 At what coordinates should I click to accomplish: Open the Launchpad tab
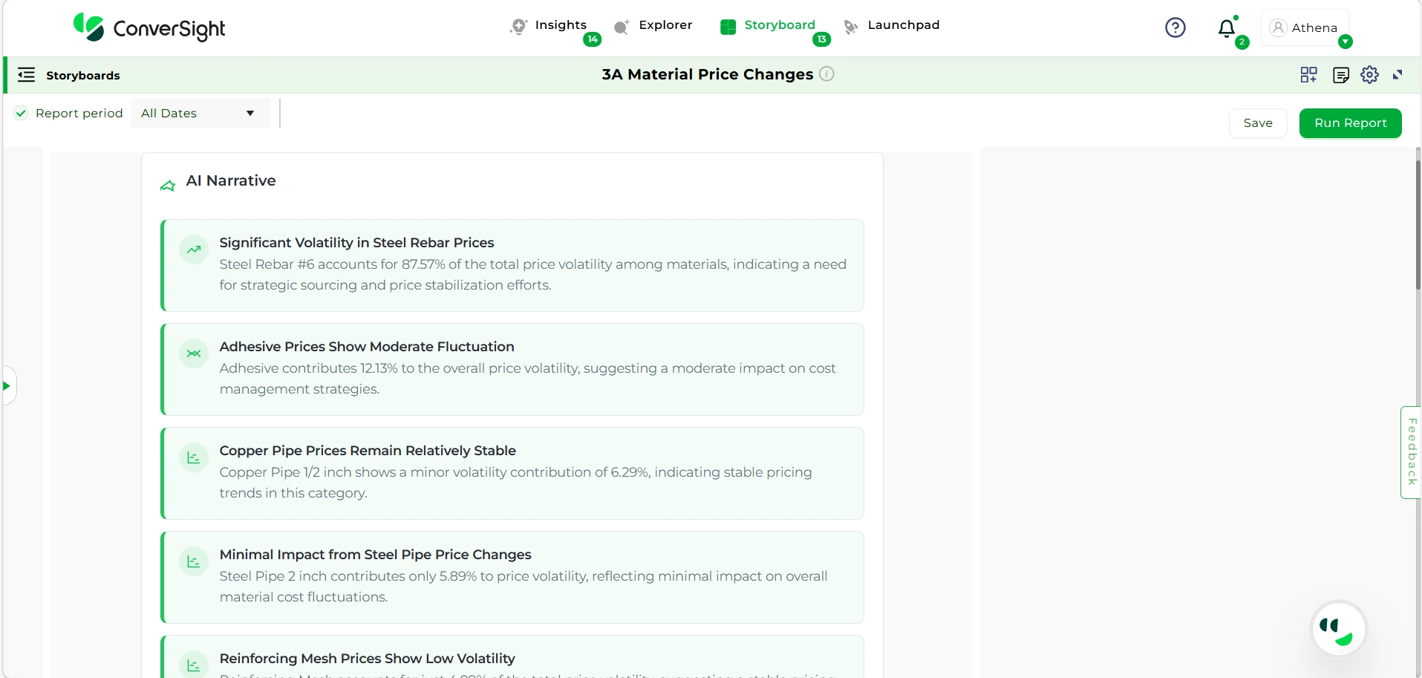click(x=903, y=25)
